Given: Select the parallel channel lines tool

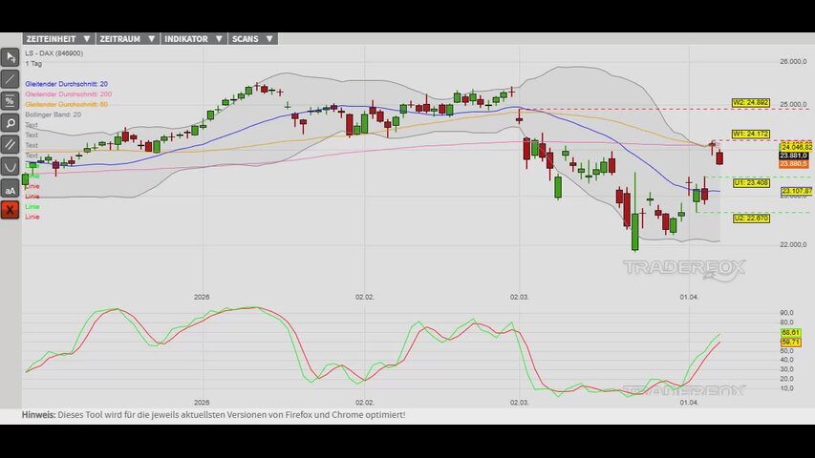Looking at the screenshot, I should point(11,145).
